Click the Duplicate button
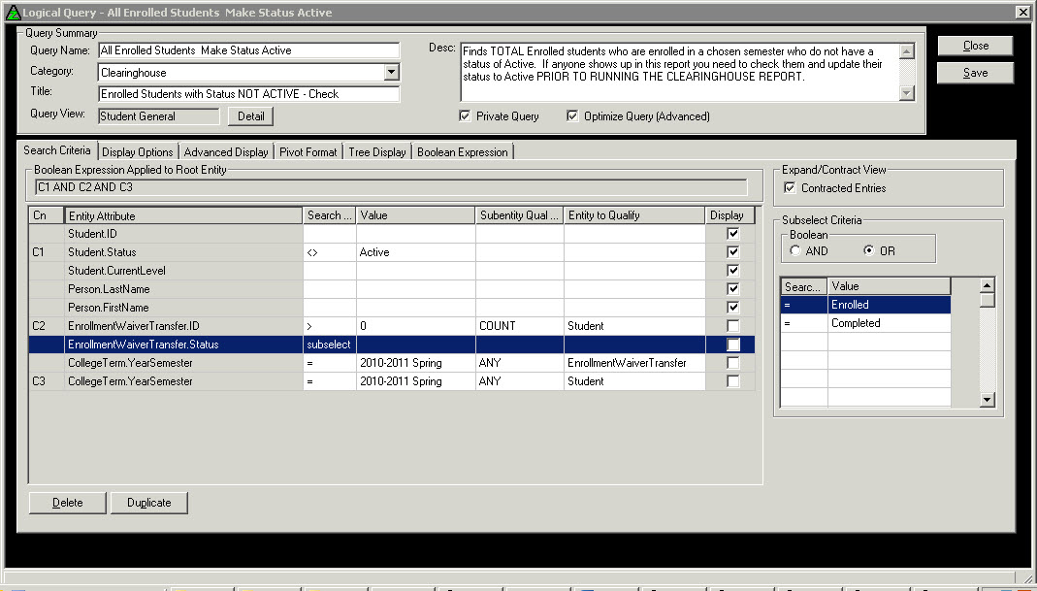The image size is (1037, 591). point(148,503)
